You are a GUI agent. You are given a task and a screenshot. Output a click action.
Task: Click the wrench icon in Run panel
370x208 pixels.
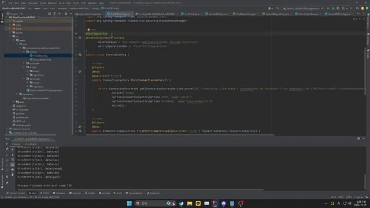[7, 149]
